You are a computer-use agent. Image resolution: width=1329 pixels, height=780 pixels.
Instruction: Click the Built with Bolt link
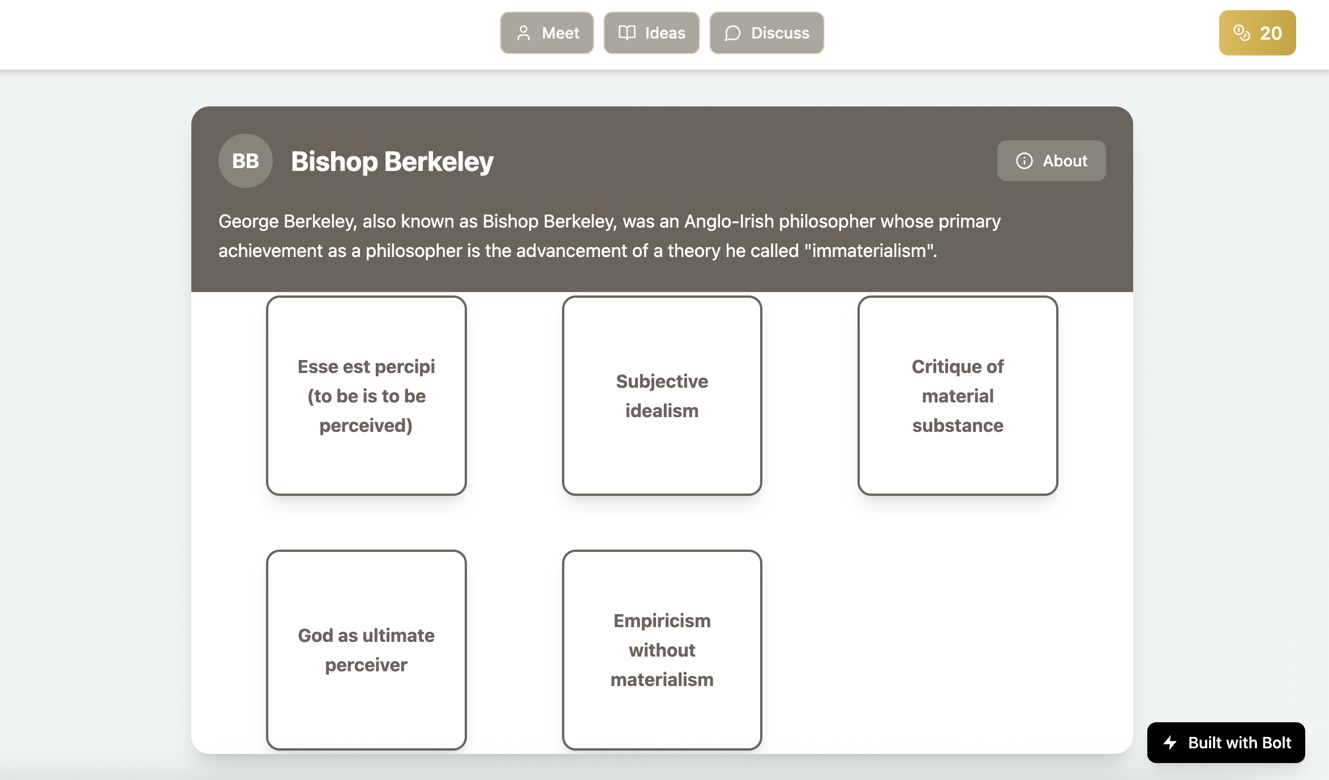[x=1226, y=743]
